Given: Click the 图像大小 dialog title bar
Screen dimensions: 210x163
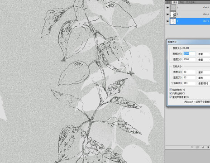Looking at the screenshot, I should click(188, 42).
